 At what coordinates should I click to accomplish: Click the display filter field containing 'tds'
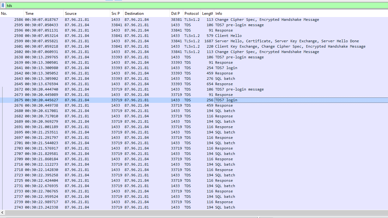(190, 6)
